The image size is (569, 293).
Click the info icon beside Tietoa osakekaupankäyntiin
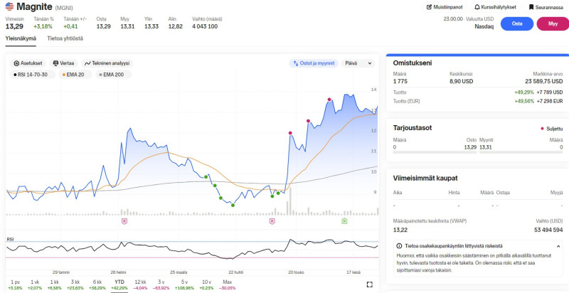click(x=399, y=246)
